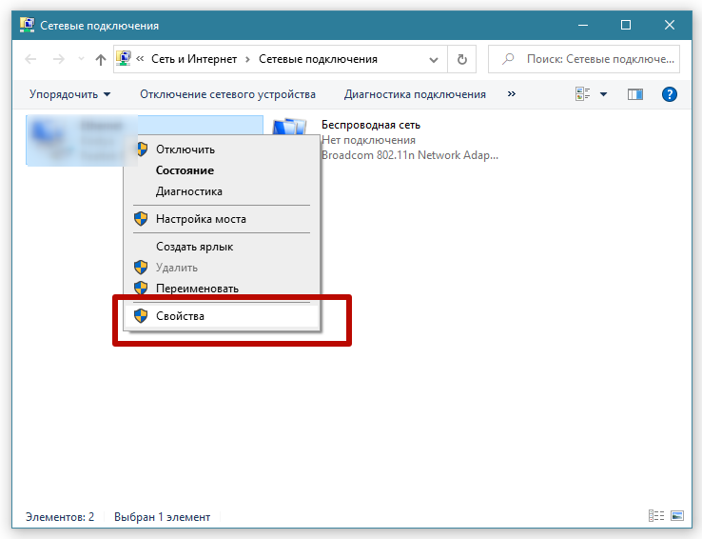Click Диагностика подключения toolbar button

(415, 94)
